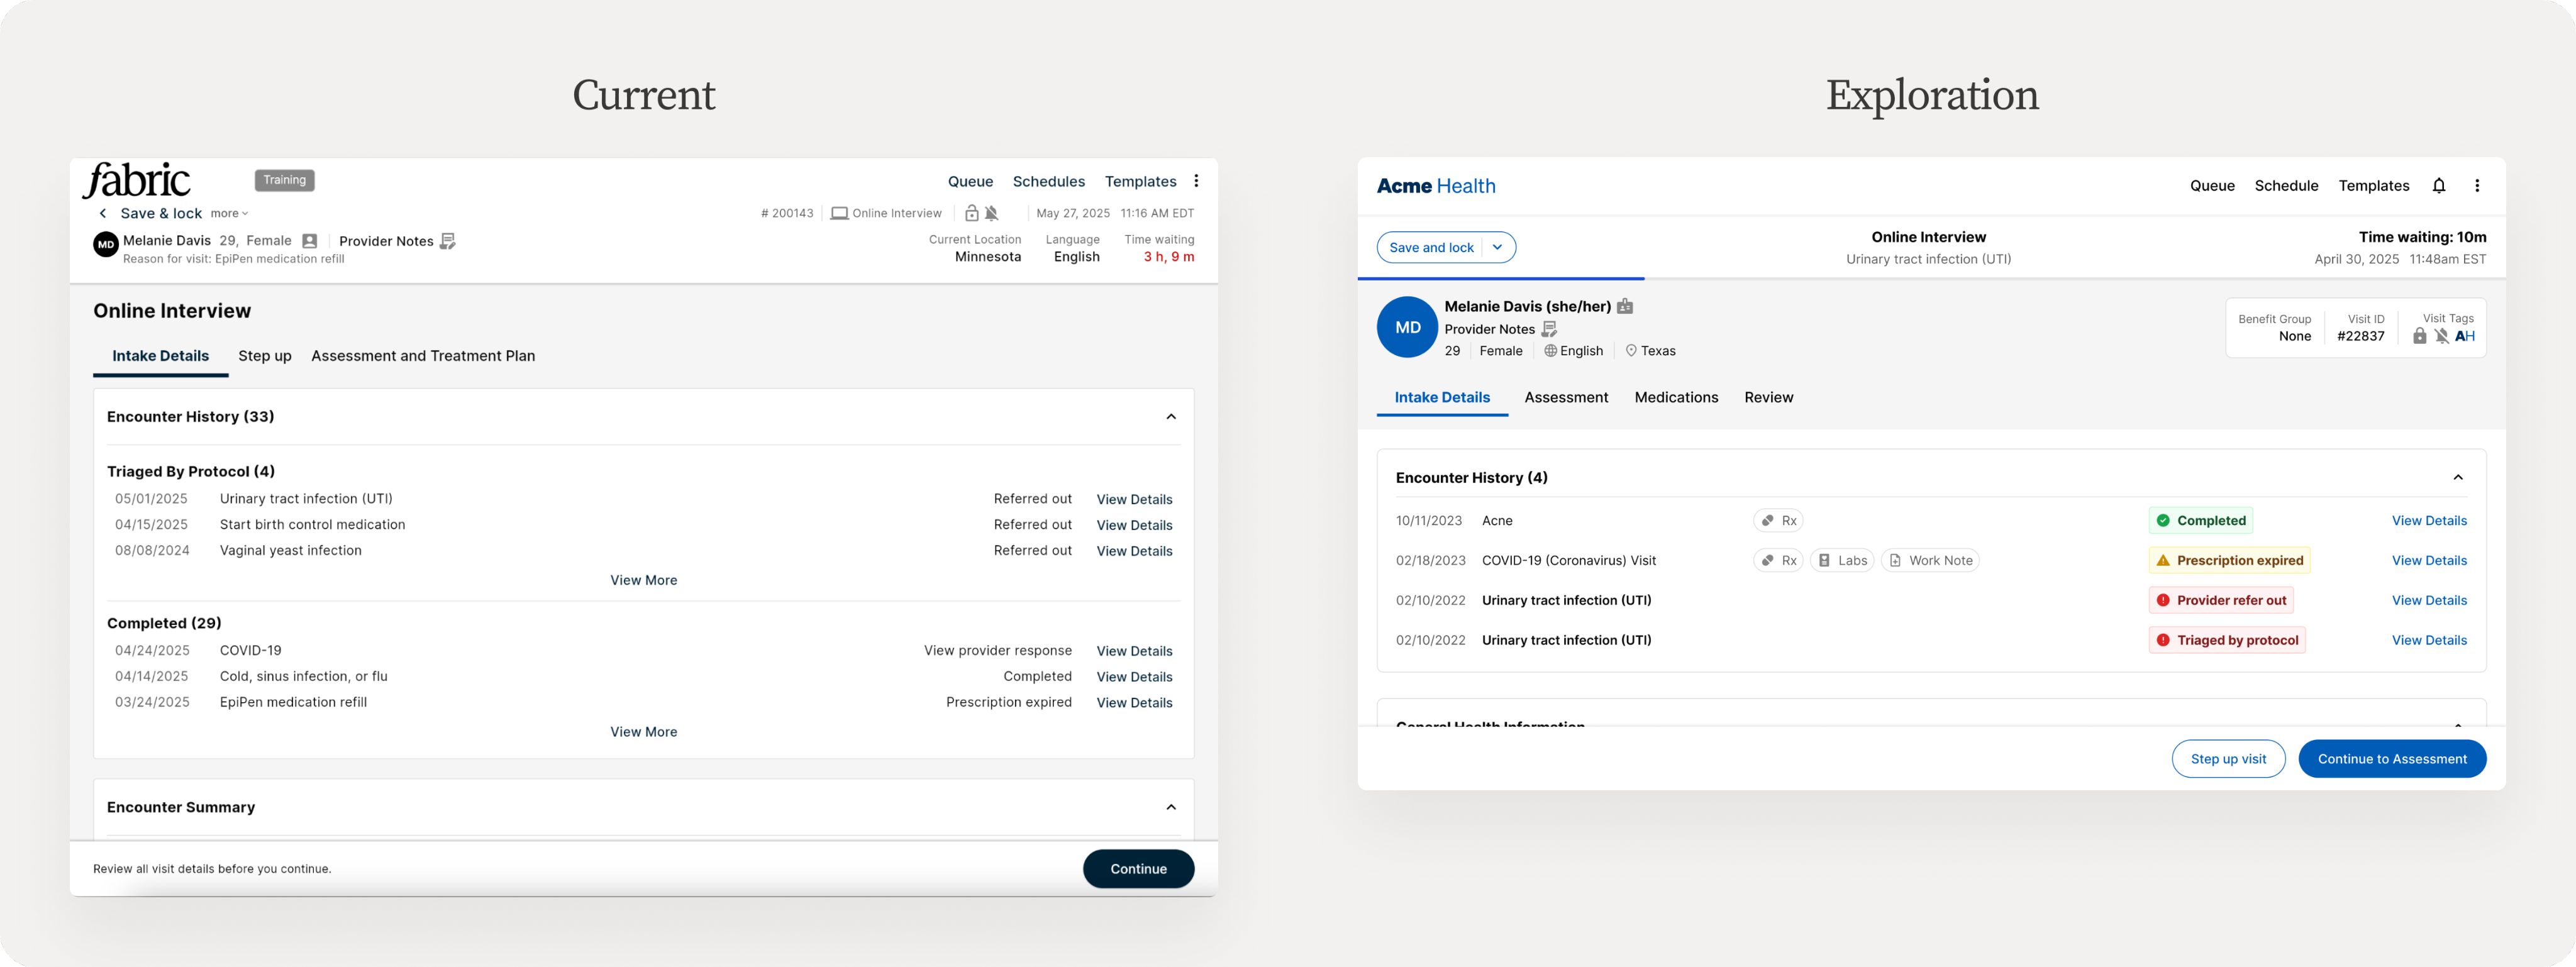Image resolution: width=2576 pixels, height=967 pixels.
Task: Expand the more dropdown next to Save & lock
Action: 229,213
